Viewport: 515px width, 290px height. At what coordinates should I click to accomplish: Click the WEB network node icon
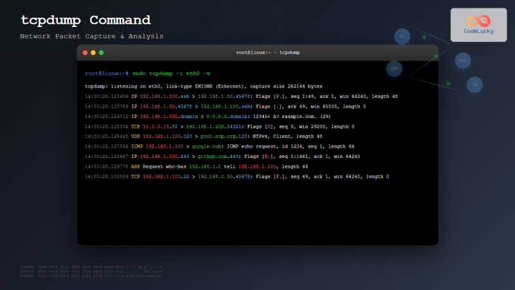pos(462,61)
